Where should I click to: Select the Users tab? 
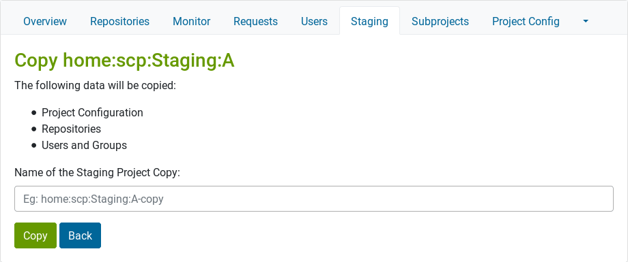[314, 21]
